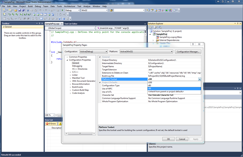Image resolution: width=243 pixels, height=157 pixels.
Task: Click the warnings icon in Error List
Action: 60,124
